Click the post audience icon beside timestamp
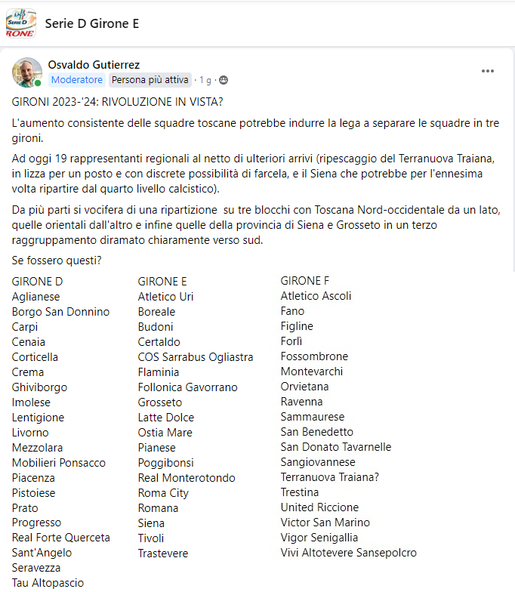 tap(224, 80)
